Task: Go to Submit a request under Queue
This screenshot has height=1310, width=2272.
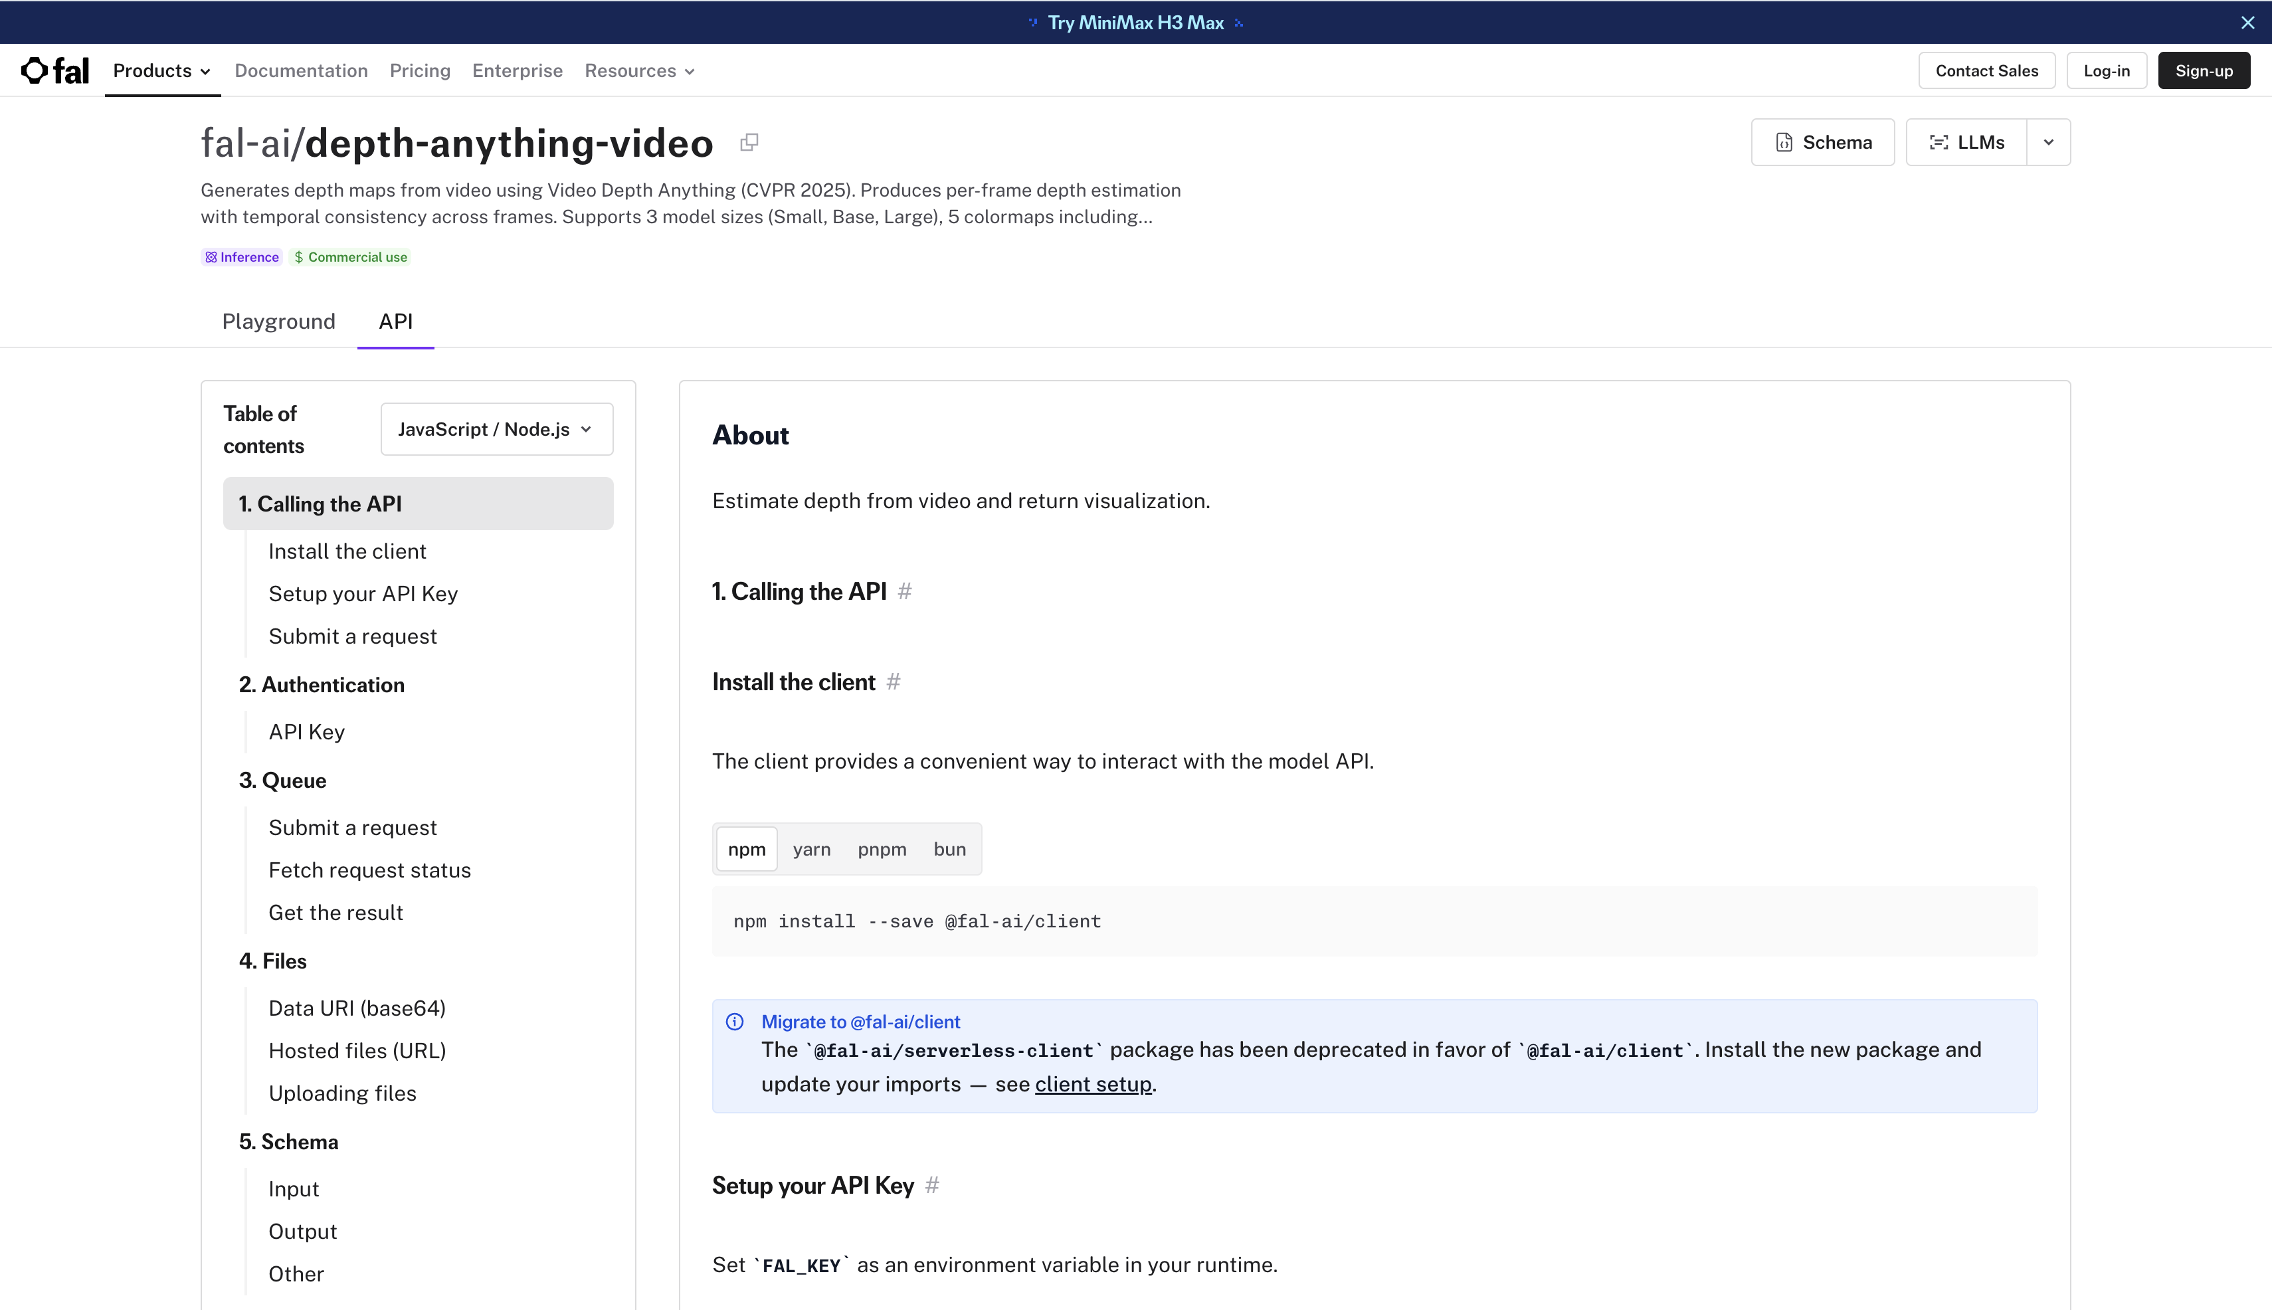Action: [x=353, y=828]
